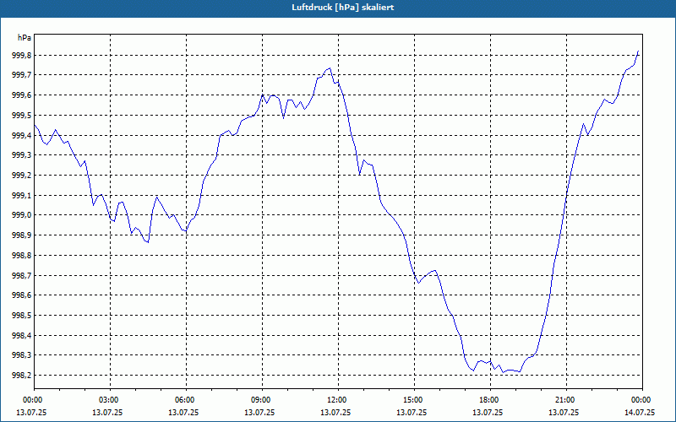
Task: Click the 998,4 y-axis label
Action: point(21,335)
